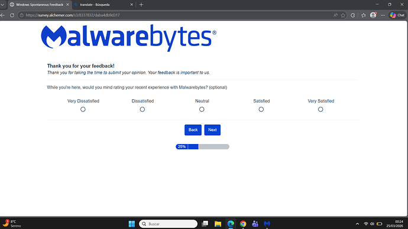Click the rating question text about recent experience

[137, 87]
